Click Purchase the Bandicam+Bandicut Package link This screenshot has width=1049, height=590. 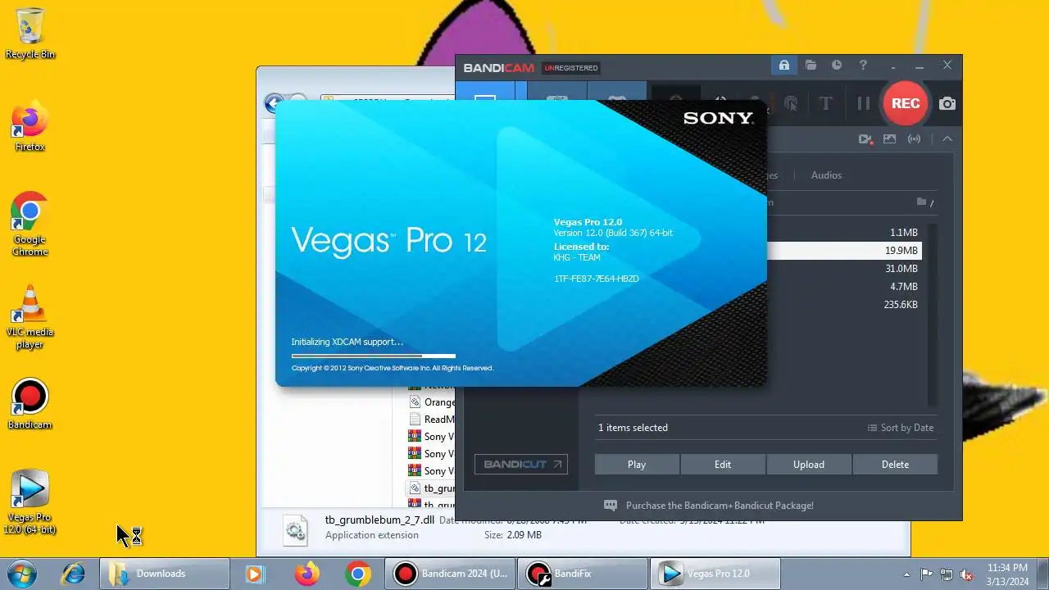coord(720,506)
